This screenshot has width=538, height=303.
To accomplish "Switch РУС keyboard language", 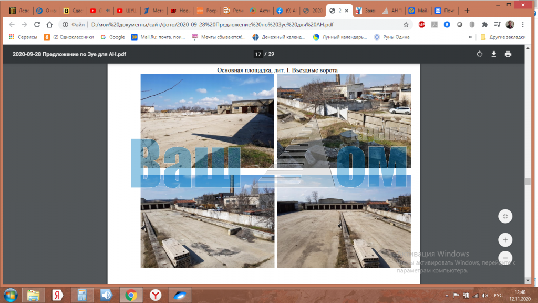I will 498,296.
